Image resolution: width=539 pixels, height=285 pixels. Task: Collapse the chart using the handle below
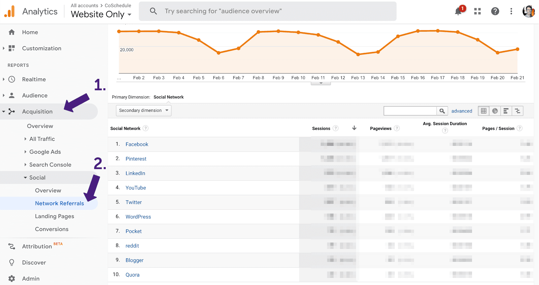click(x=321, y=83)
